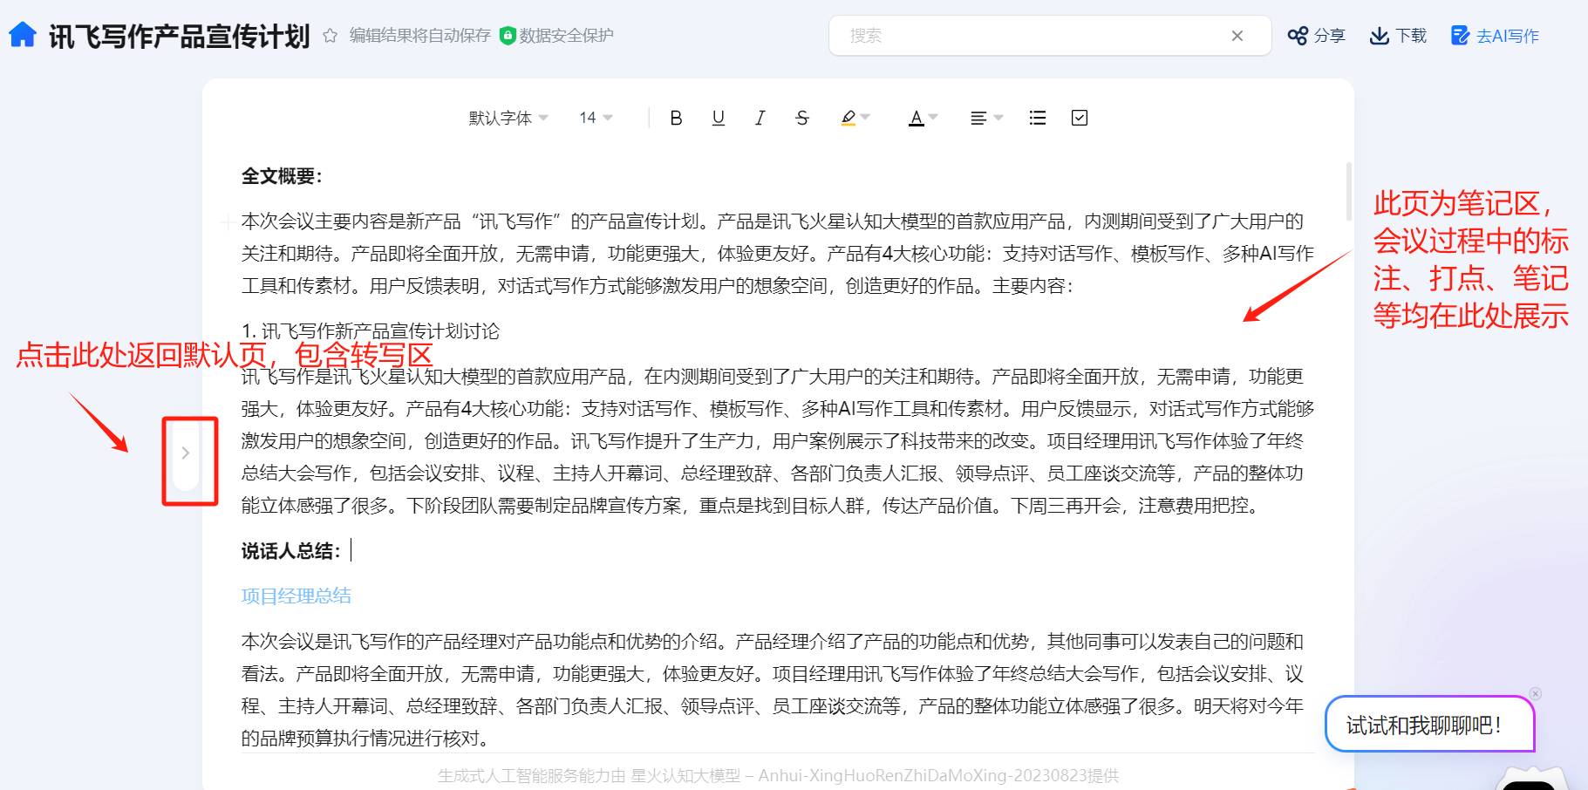Click the 说话人总结 heading
The image size is (1588, 790).
(x=291, y=551)
